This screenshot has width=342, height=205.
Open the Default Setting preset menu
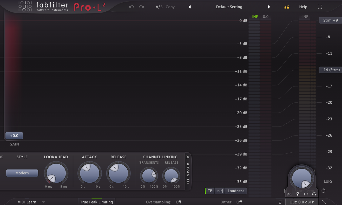pyautogui.click(x=229, y=7)
